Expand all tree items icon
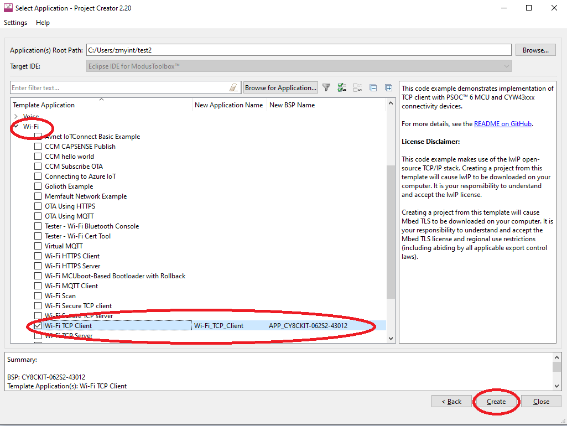567x426 pixels. [x=389, y=87]
